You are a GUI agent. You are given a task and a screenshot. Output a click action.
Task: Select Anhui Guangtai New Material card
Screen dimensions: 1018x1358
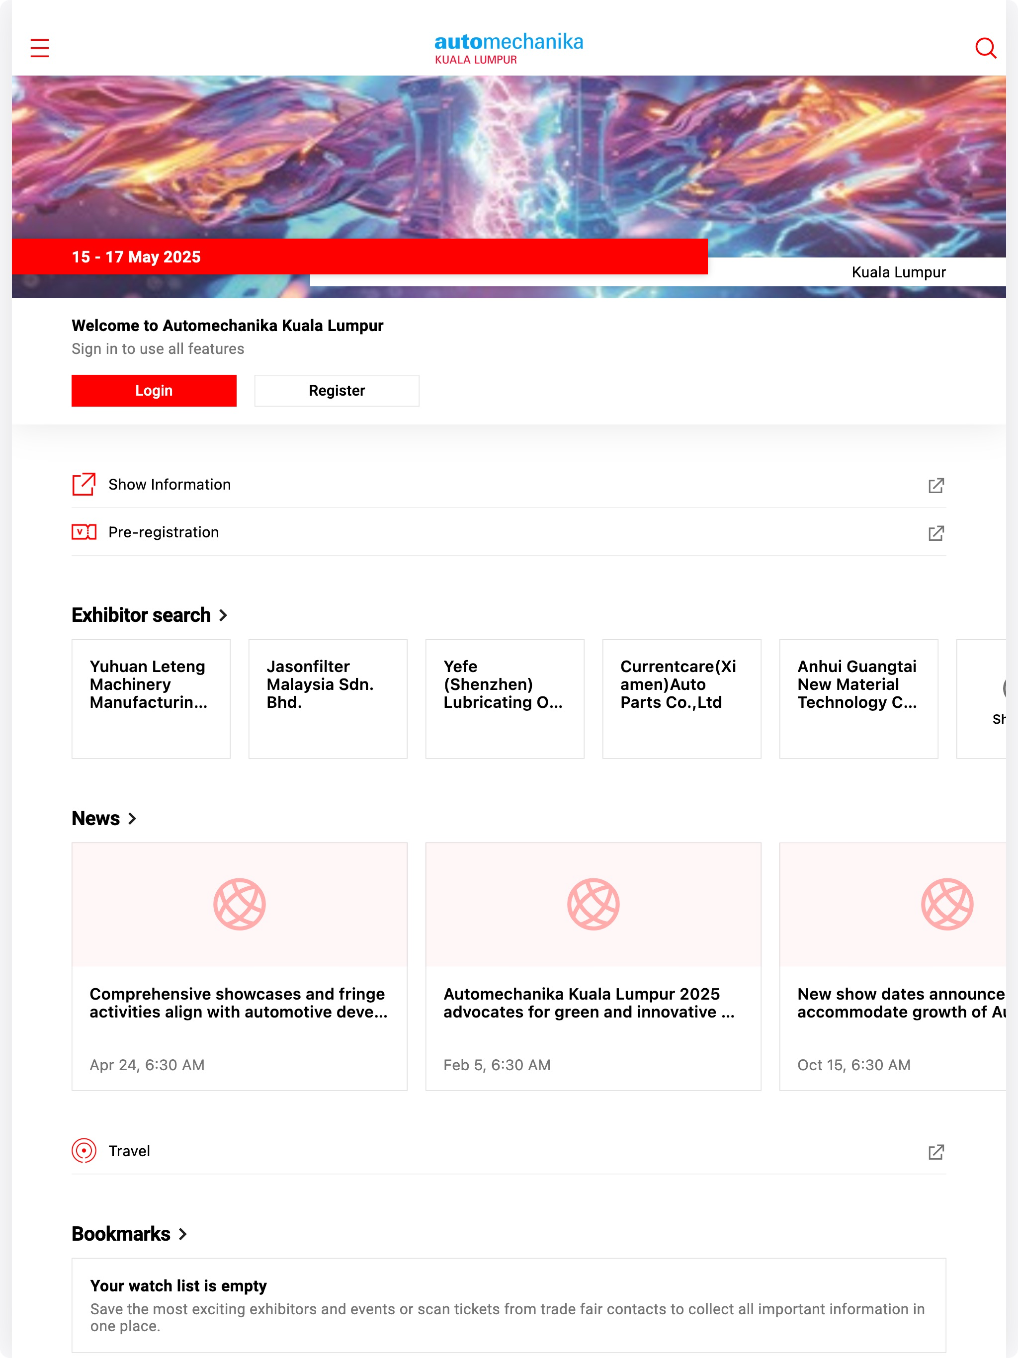858,699
